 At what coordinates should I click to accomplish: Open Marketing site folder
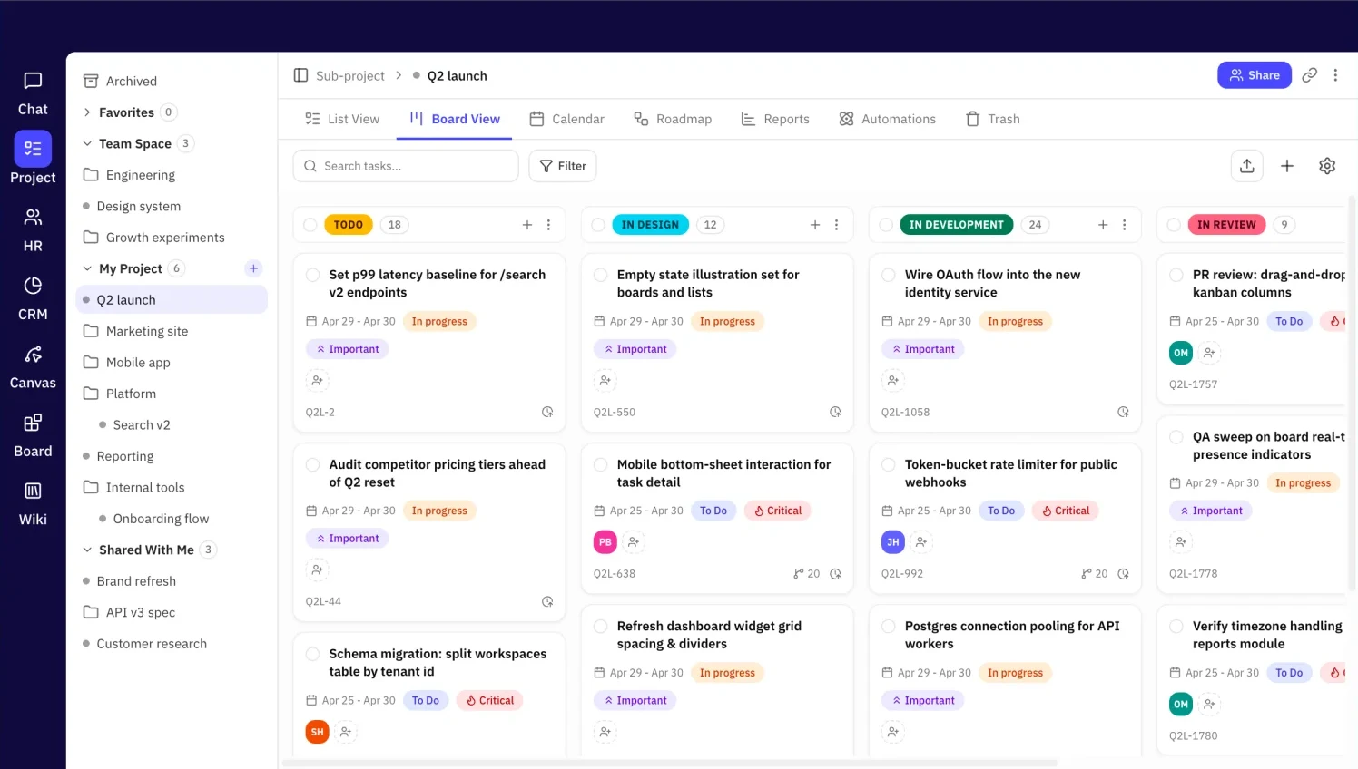click(x=147, y=331)
